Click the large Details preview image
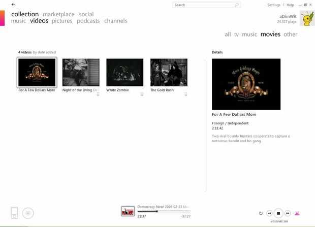 click(x=246, y=84)
